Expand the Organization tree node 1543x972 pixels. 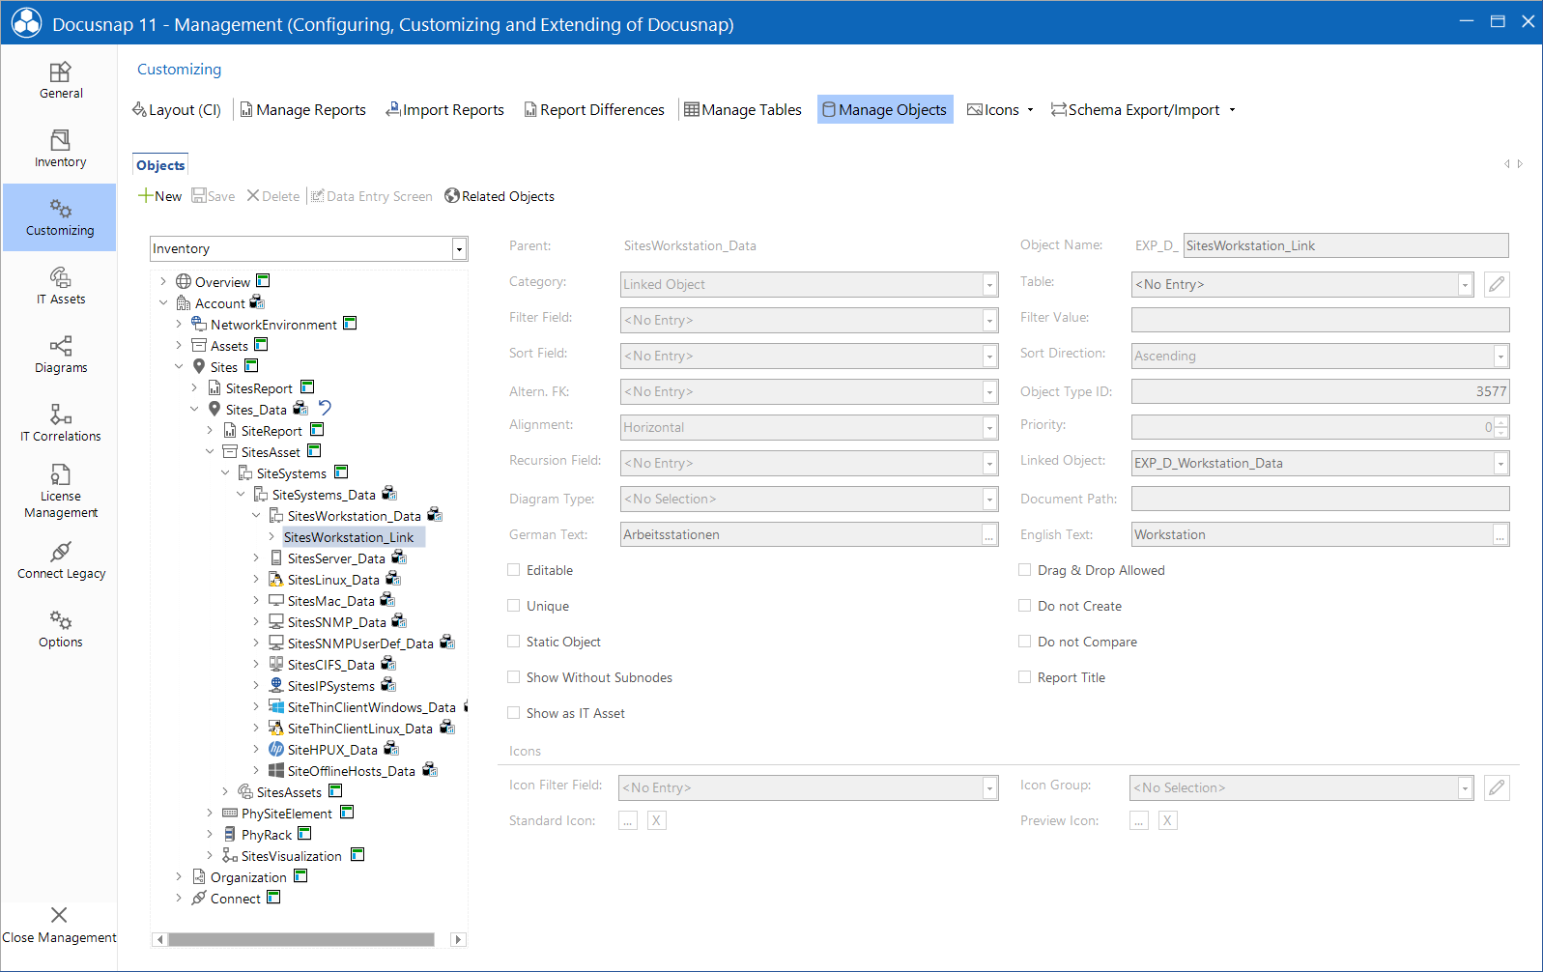178,877
